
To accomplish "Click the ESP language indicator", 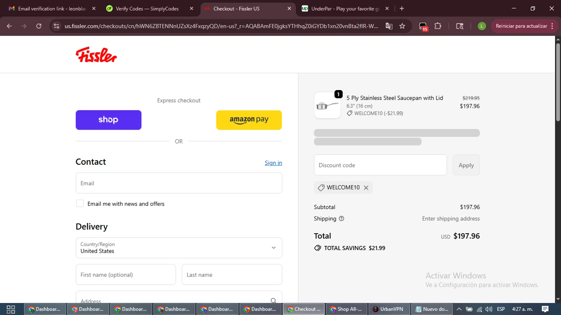I will coord(501,309).
